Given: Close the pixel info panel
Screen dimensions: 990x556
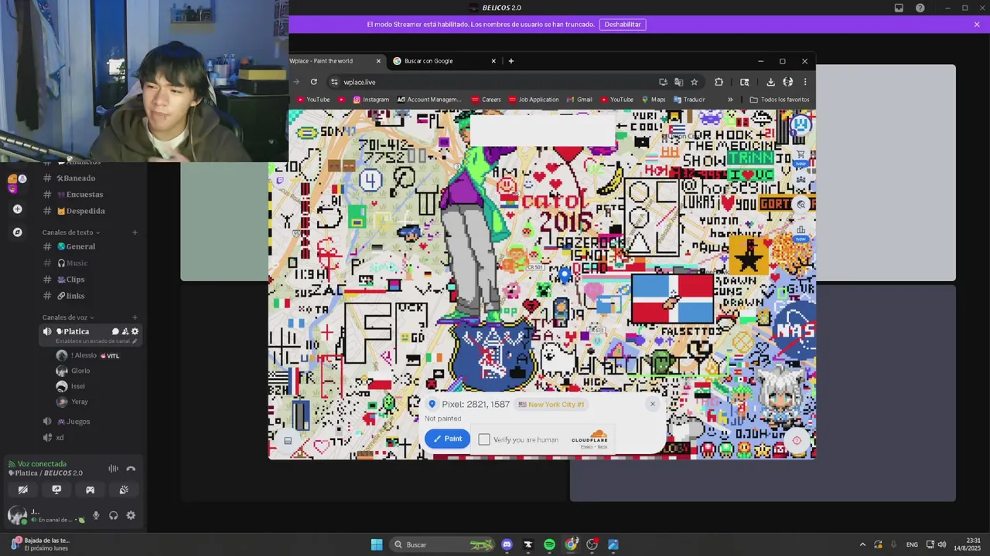Looking at the screenshot, I should tap(652, 404).
